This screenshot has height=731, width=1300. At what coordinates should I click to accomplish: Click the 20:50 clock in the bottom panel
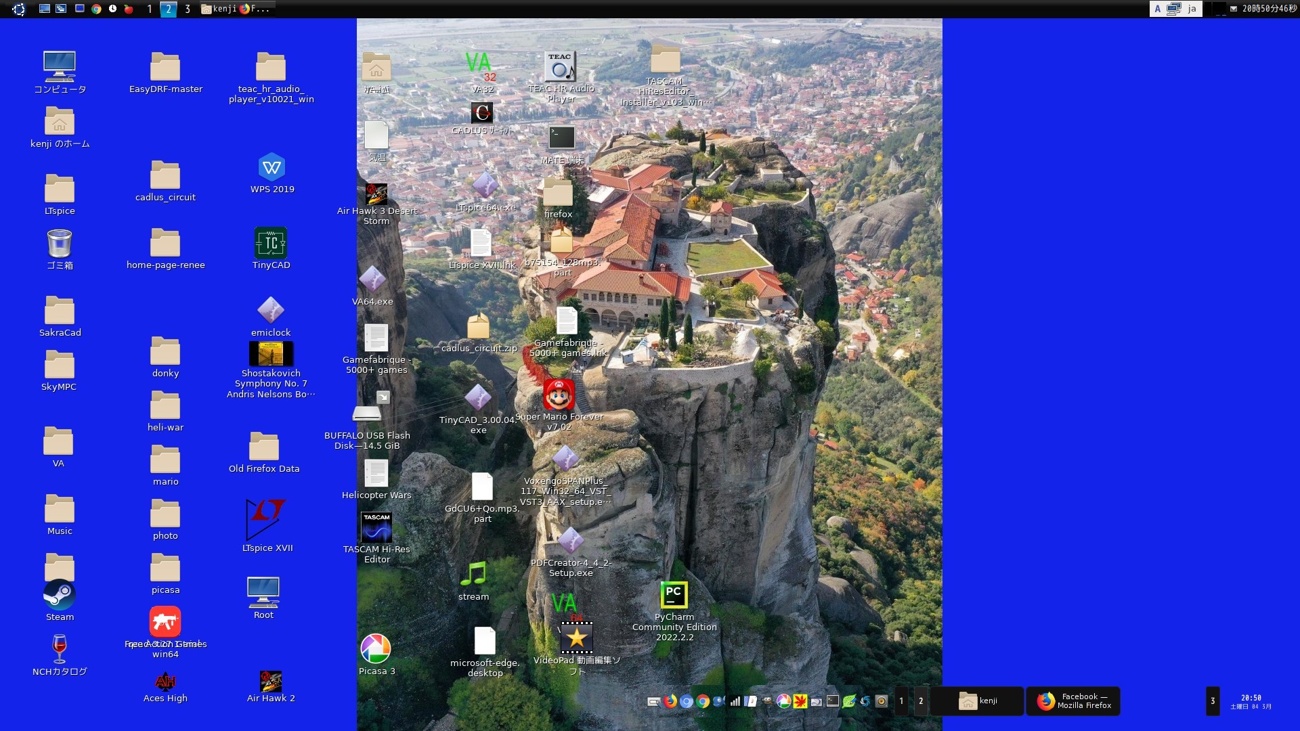pyautogui.click(x=1251, y=701)
